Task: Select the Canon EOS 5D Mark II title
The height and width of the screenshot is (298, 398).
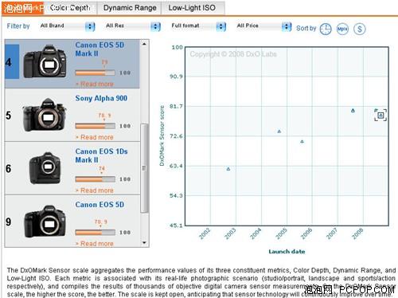Action: 99,49
